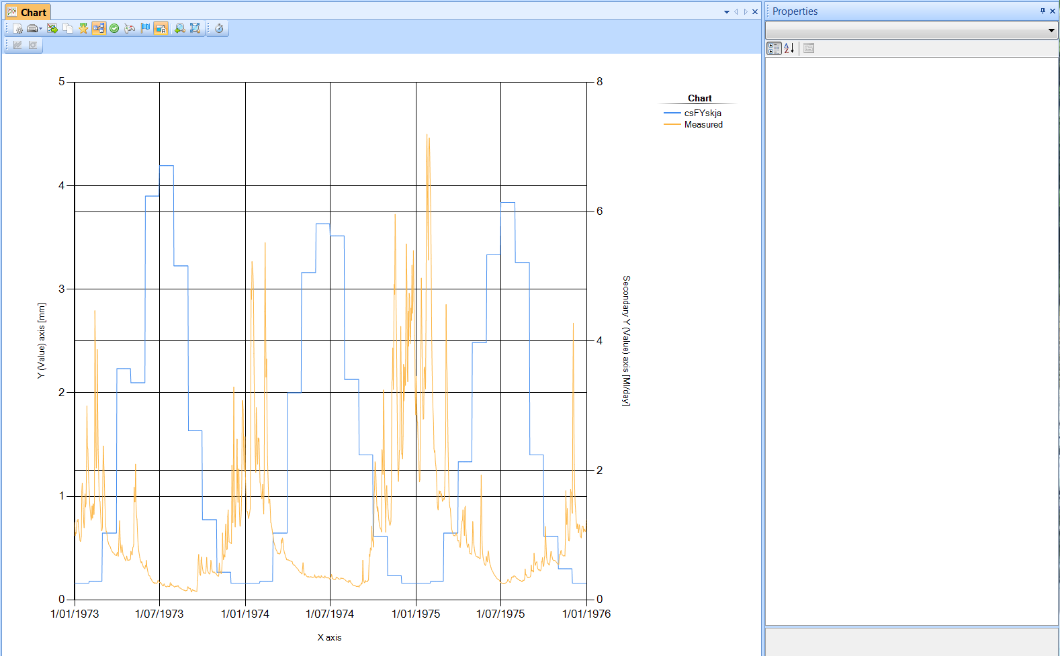Open print options dropdown arrow
The image size is (1060, 656).
[x=40, y=28]
